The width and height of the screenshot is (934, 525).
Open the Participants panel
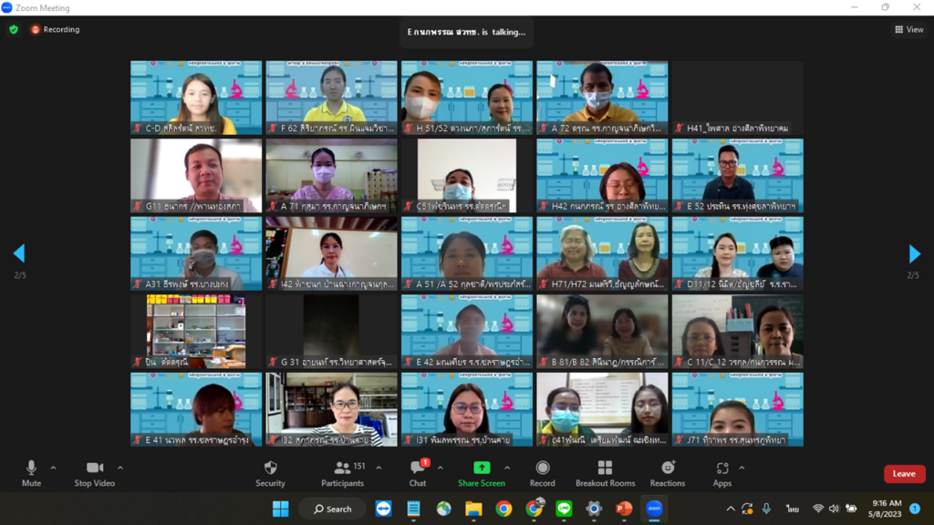tap(342, 472)
